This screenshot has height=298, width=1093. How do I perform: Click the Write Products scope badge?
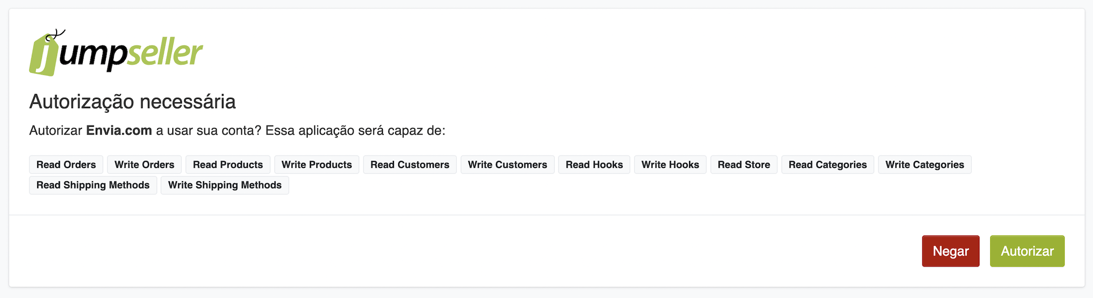[317, 165]
